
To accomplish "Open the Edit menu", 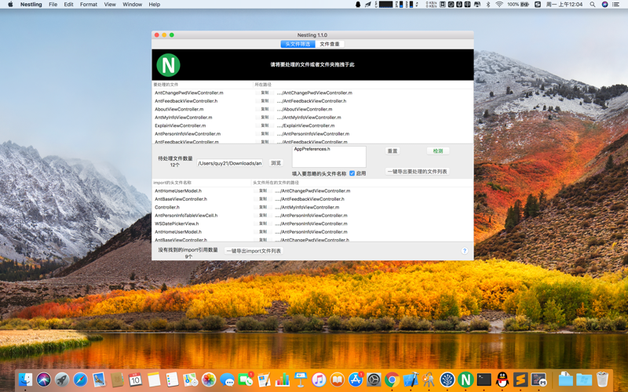I will [68, 5].
